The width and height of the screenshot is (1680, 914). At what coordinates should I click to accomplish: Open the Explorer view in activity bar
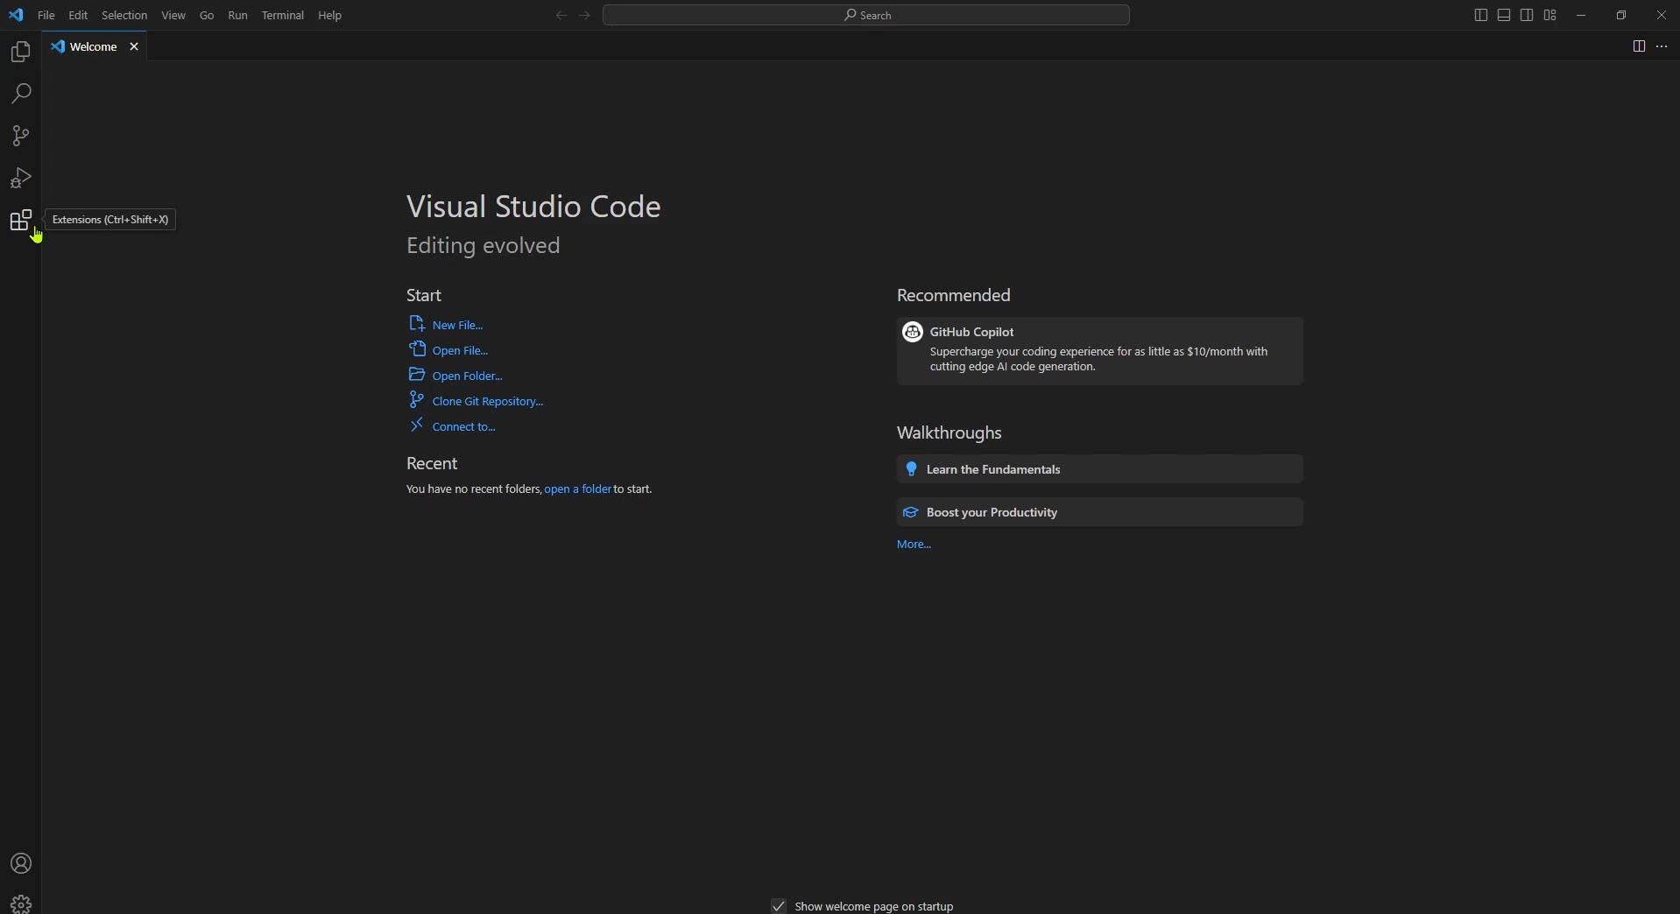[x=21, y=53]
